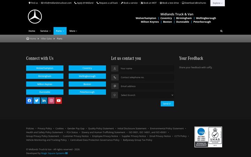This screenshot has width=251, height=157.
Task: Open FCA Status footer link
Action: pyautogui.click(x=72, y=132)
